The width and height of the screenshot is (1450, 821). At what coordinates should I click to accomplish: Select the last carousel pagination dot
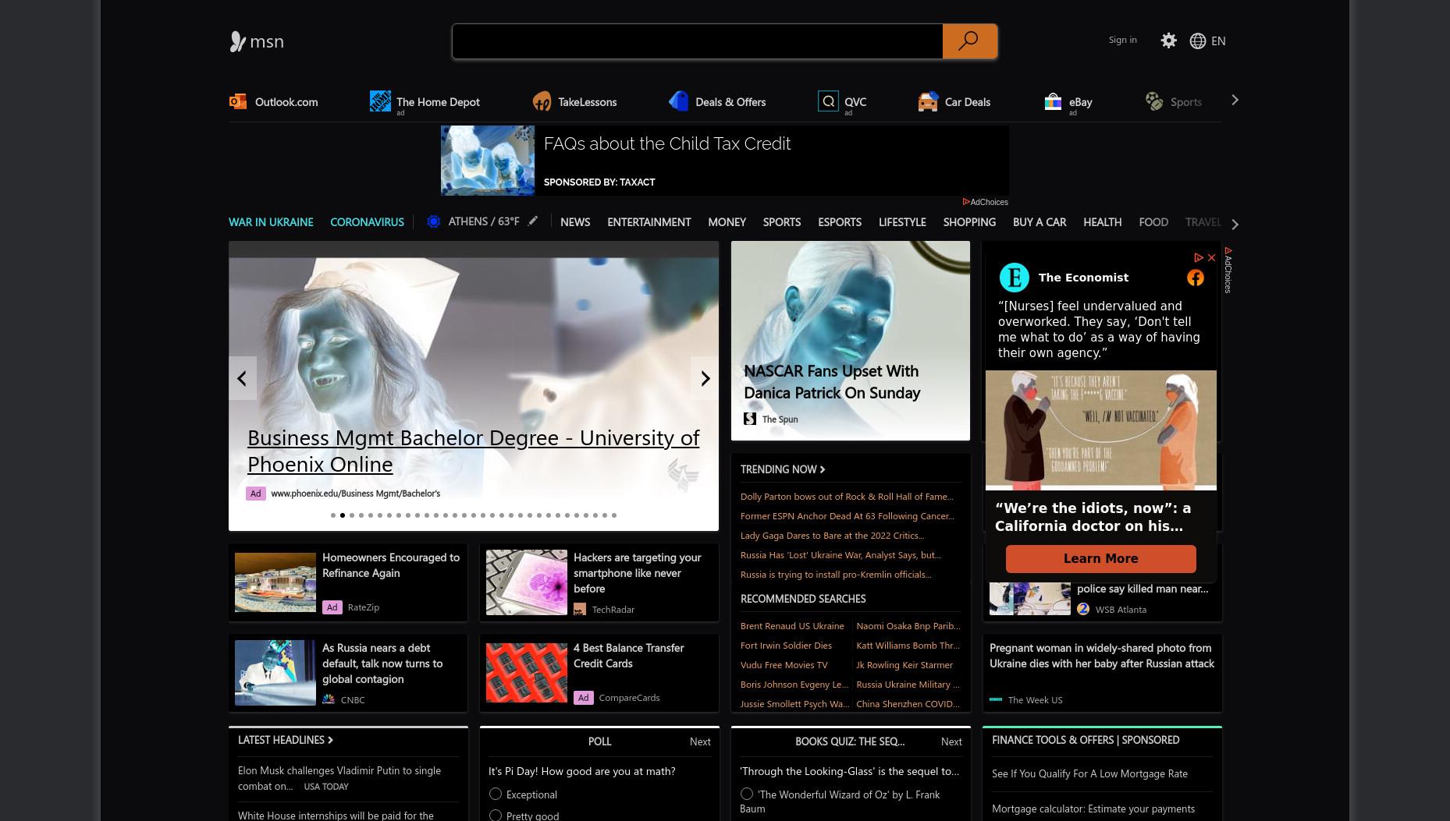(x=614, y=515)
